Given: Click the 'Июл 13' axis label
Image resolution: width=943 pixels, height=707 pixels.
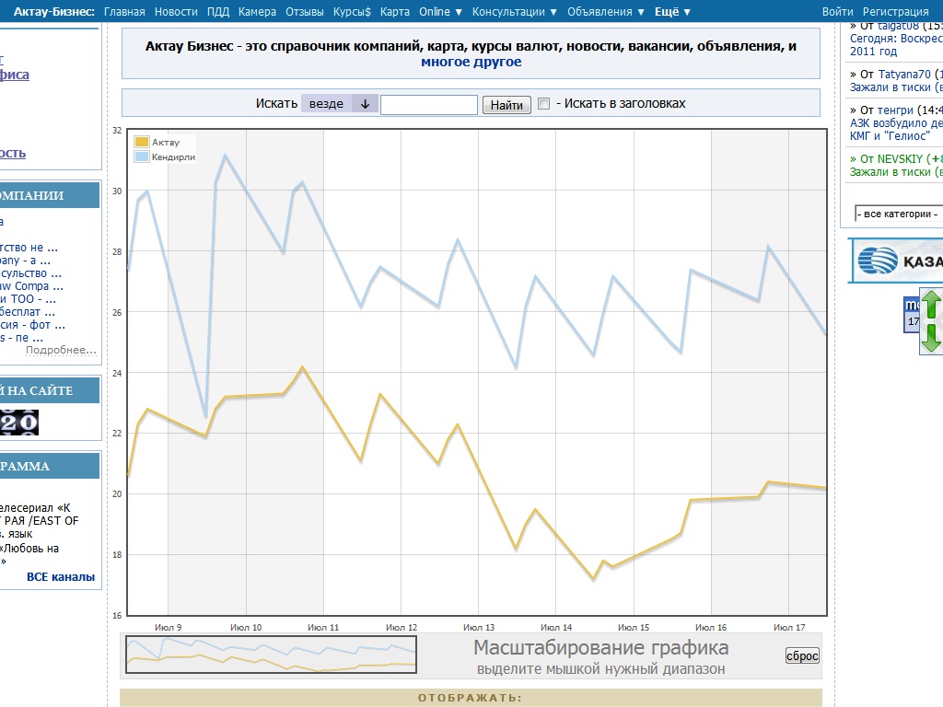Looking at the screenshot, I should 479,627.
